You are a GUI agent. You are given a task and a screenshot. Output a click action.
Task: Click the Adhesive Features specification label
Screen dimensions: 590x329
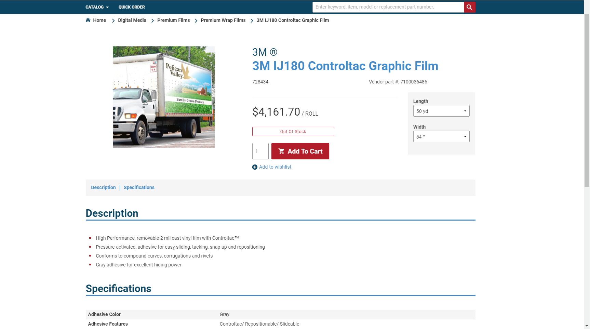[108, 324]
